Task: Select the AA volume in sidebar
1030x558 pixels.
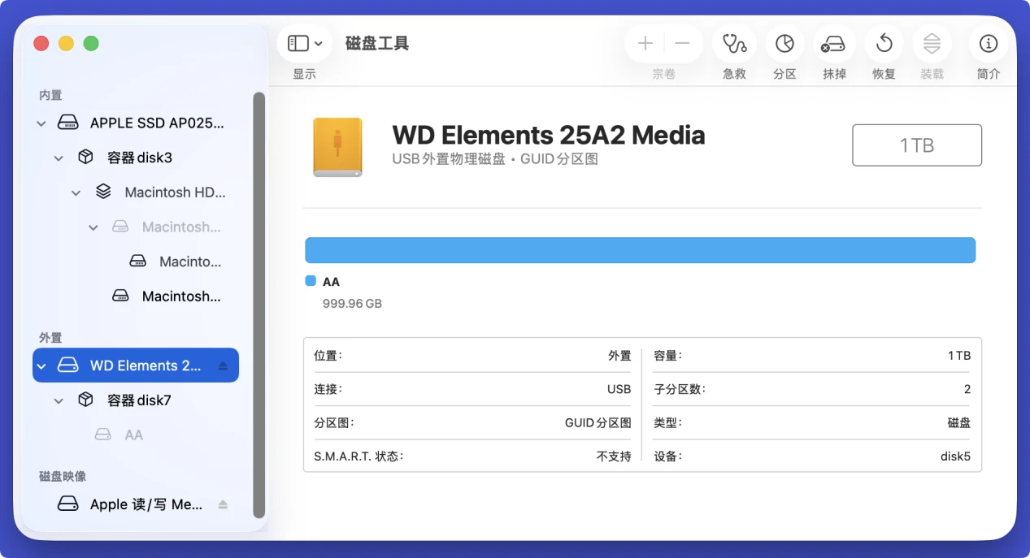Action: 133,435
